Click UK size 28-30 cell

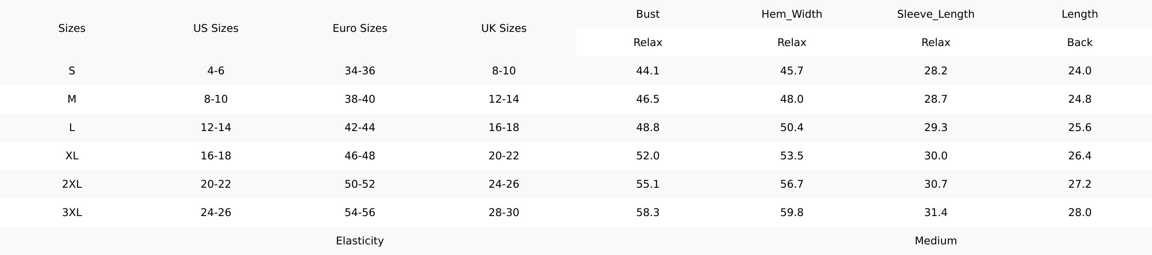[x=503, y=212]
